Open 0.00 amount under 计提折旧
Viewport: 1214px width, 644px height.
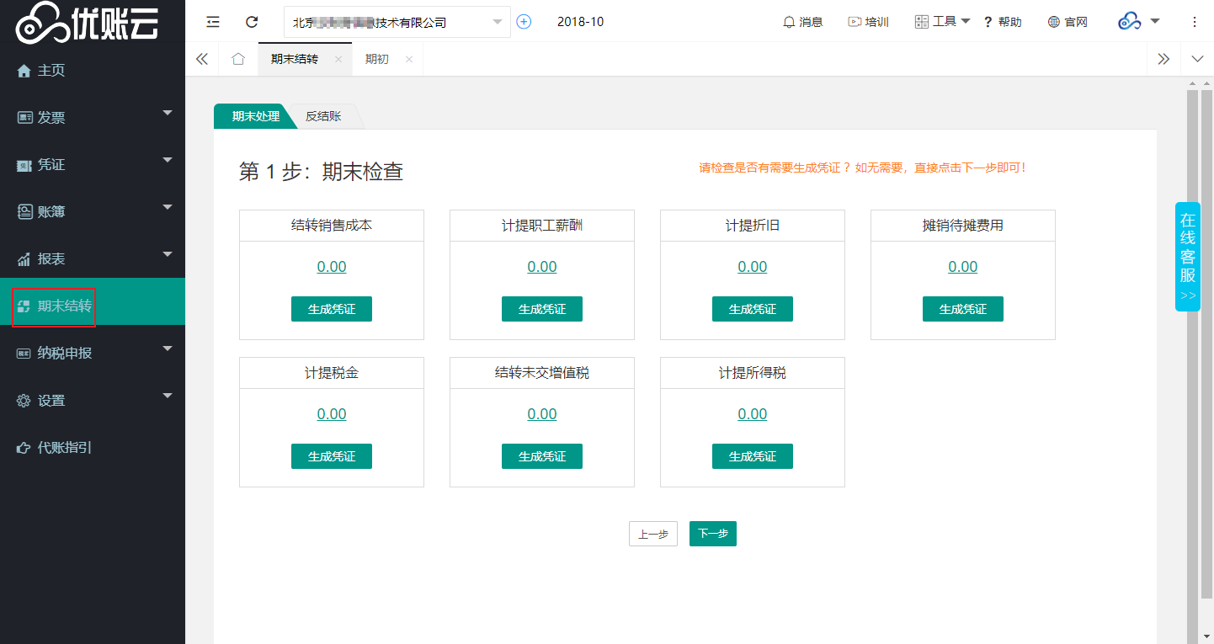[x=753, y=267]
